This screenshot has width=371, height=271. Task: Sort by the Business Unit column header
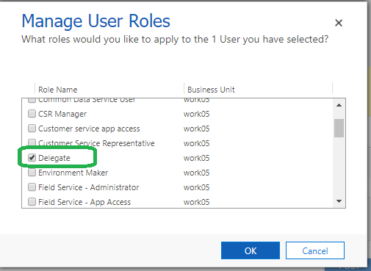point(211,90)
